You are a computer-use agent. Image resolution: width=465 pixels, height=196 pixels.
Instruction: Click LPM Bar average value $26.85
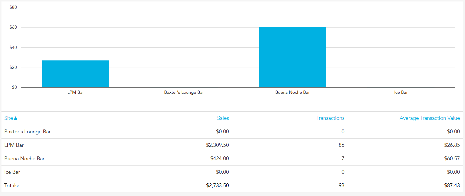[452, 145]
